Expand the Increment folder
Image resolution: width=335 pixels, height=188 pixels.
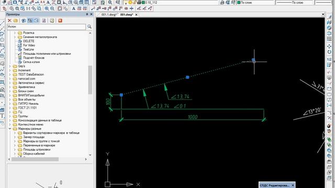(10, 70)
